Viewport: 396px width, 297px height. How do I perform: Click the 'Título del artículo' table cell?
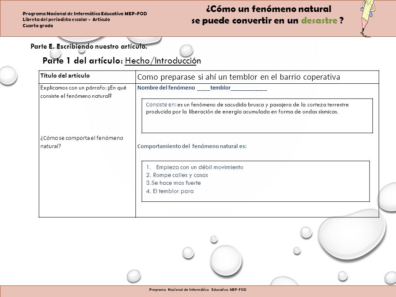coord(87,77)
